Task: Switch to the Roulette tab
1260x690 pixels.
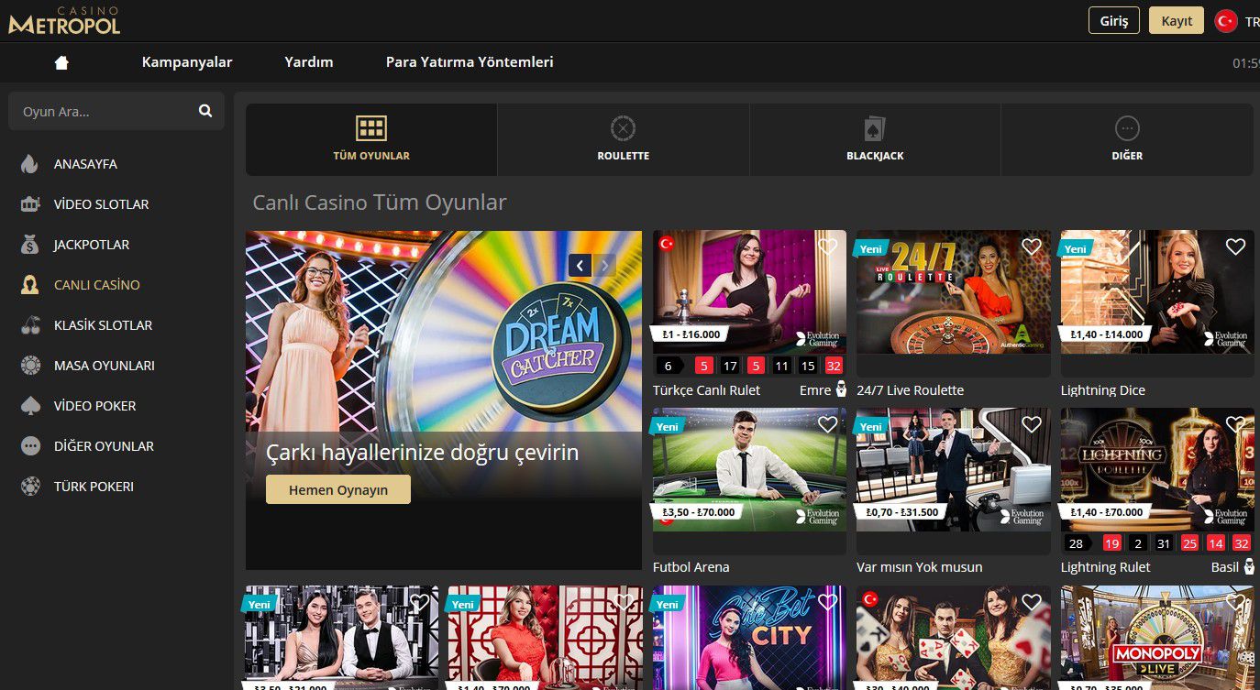Action: (623, 139)
